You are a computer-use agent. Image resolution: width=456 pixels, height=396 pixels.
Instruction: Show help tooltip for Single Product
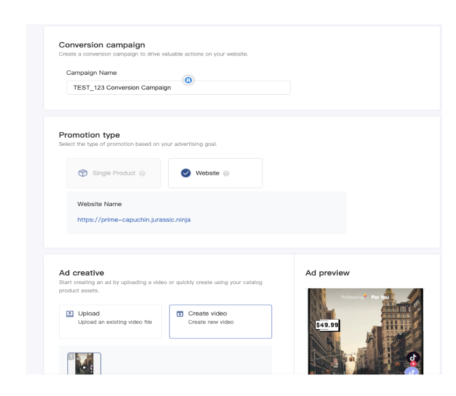click(x=142, y=173)
